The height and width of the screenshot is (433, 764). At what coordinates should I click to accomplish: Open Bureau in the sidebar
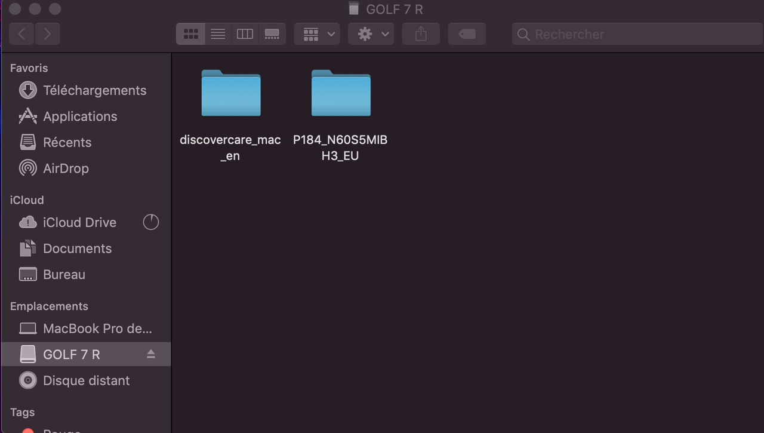[86, 275]
